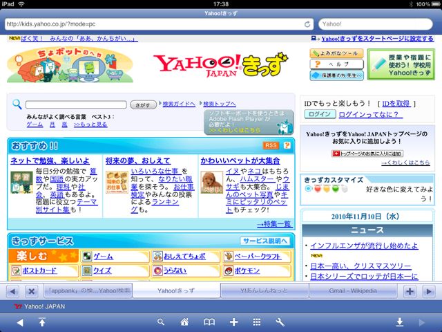442x332 pixels.
Task: Click the さがす search button
Action: 143,104
